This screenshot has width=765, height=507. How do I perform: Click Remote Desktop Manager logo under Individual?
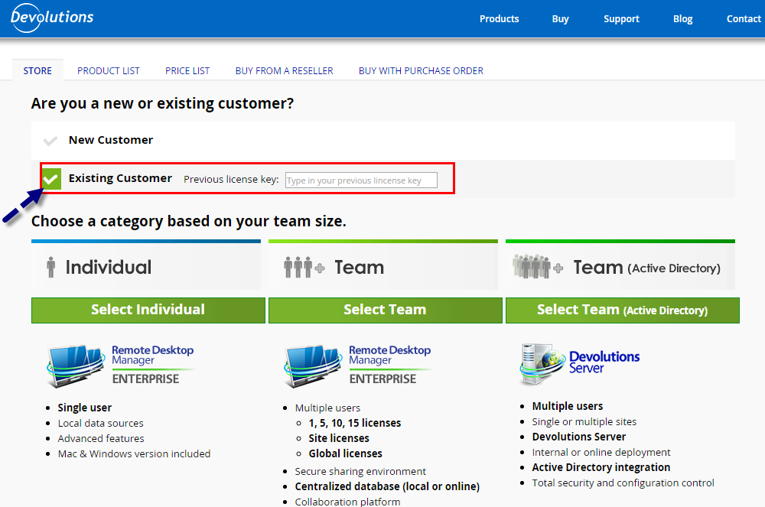(x=120, y=364)
